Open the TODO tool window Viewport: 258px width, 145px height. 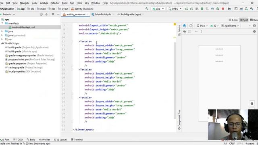[x=18, y=139]
